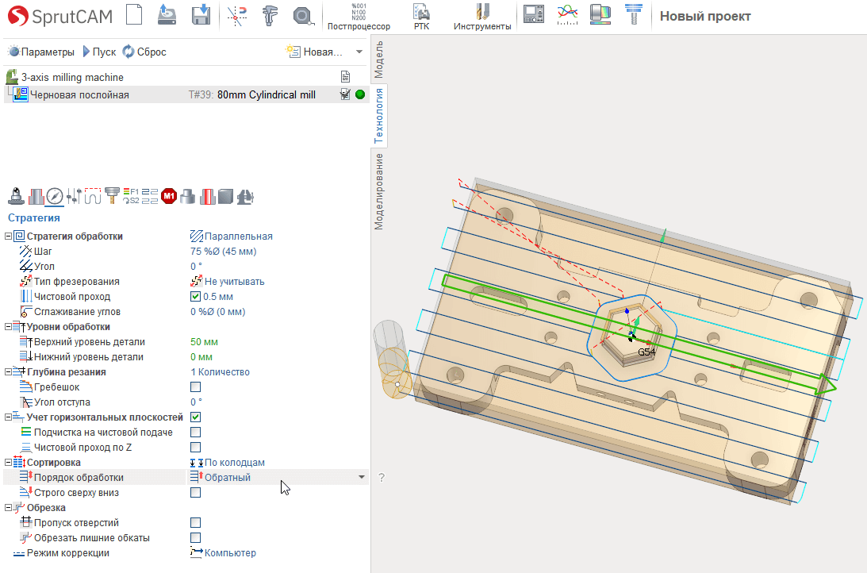Image resolution: width=867 pixels, height=573 pixels.
Task: Click the 50 мм upper level value
Action: click(x=204, y=342)
